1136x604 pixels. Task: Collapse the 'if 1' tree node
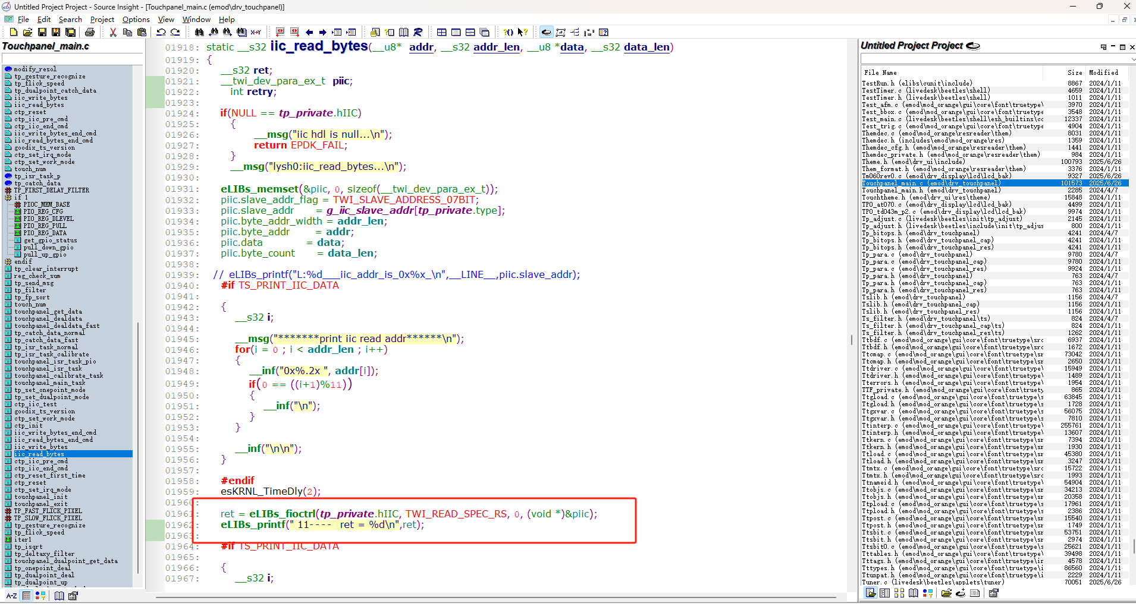click(8, 197)
